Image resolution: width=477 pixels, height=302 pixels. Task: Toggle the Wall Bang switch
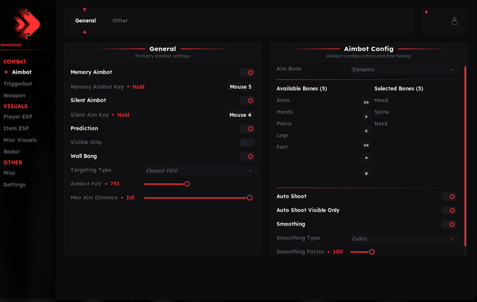pyautogui.click(x=247, y=156)
